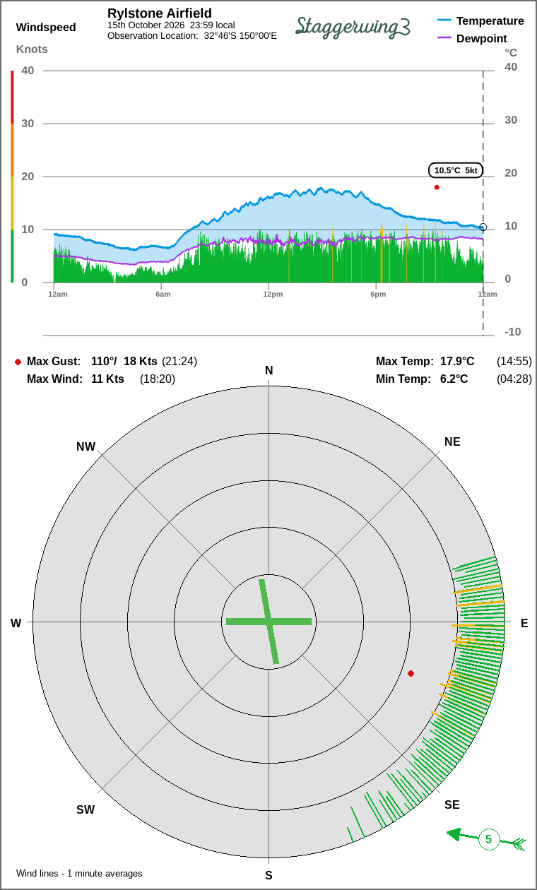This screenshot has width=537, height=890.
Task: Click the Temperature legend label
Action: click(x=490, y=20)
